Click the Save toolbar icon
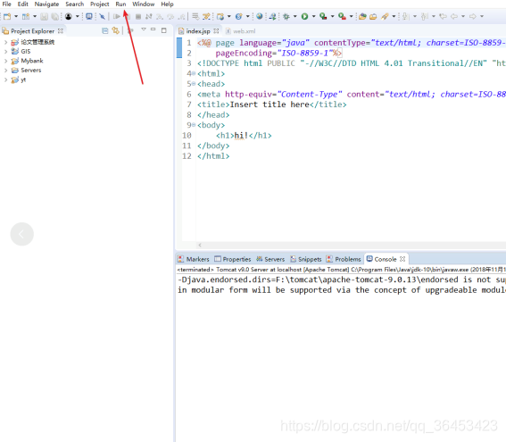Image resolution: width=506 pixels, height=442 pixels. tap(45, 16)
